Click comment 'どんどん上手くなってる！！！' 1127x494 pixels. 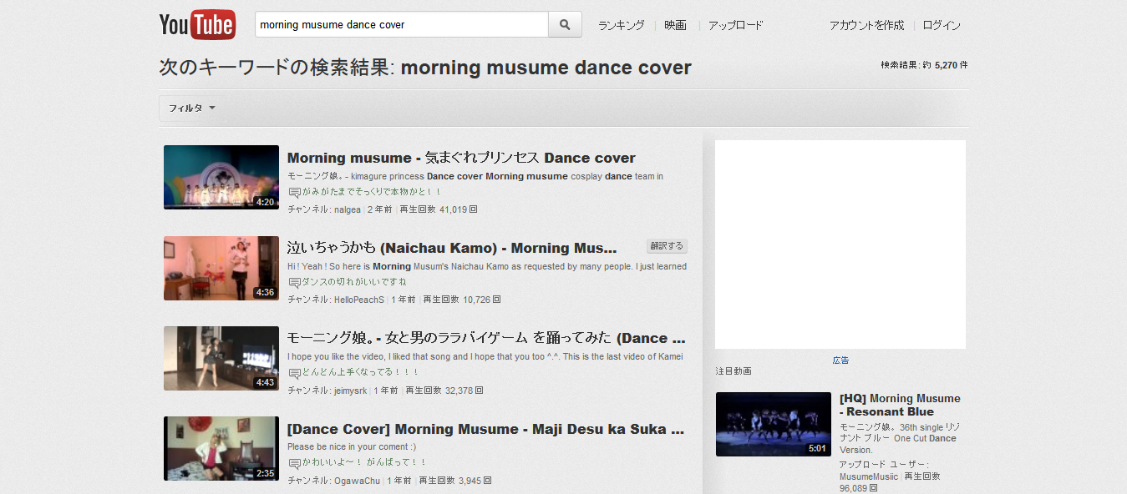point(361,372)
